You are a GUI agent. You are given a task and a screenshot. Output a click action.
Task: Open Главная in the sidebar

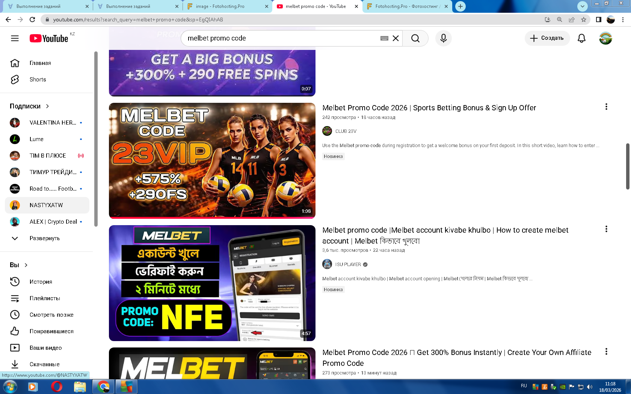pos(47,63)
